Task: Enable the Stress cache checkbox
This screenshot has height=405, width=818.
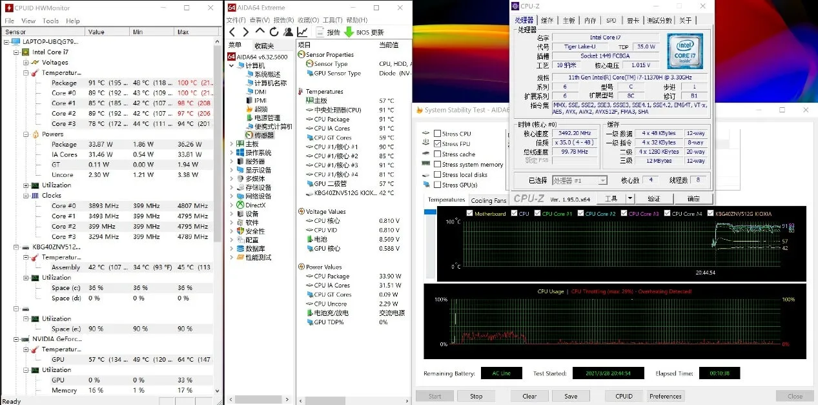Action: point(437,154)
